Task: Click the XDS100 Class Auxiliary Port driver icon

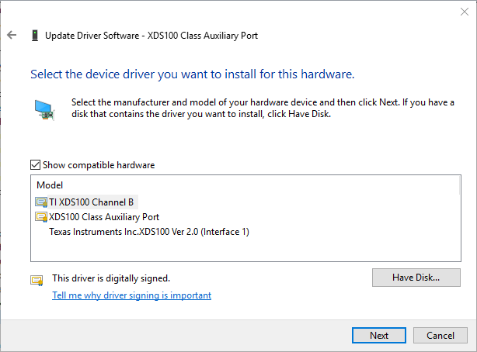Action: [x=41, y=216]
